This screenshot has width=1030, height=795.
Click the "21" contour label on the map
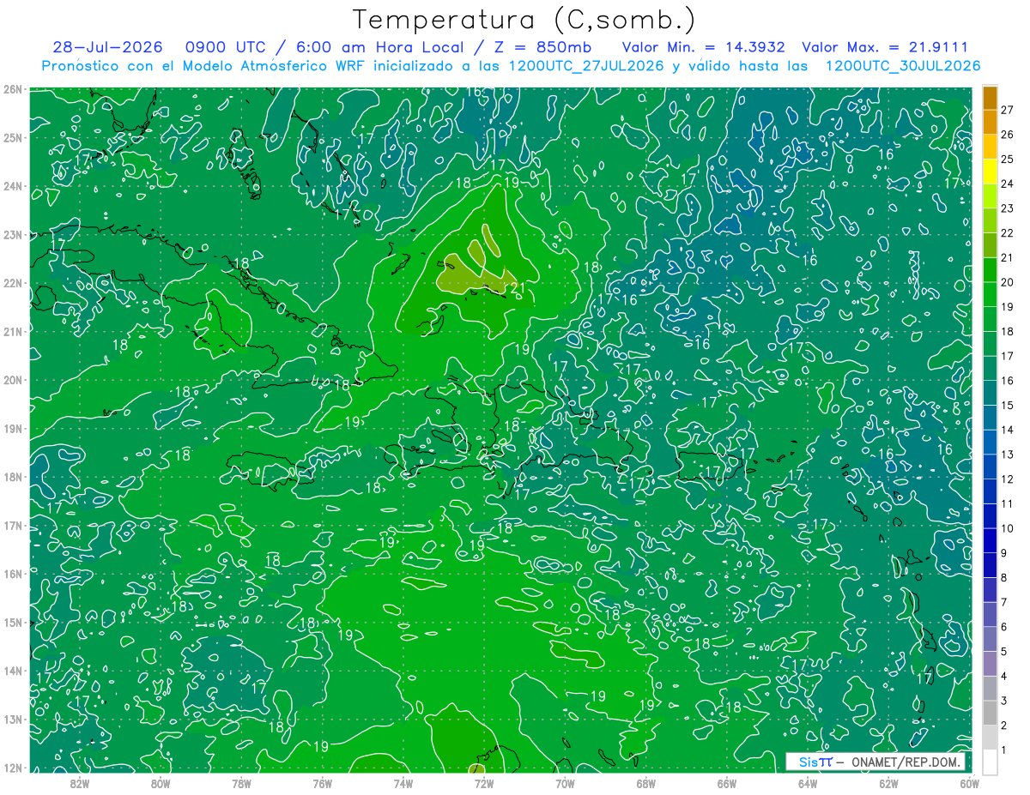[x=518, y=288]
